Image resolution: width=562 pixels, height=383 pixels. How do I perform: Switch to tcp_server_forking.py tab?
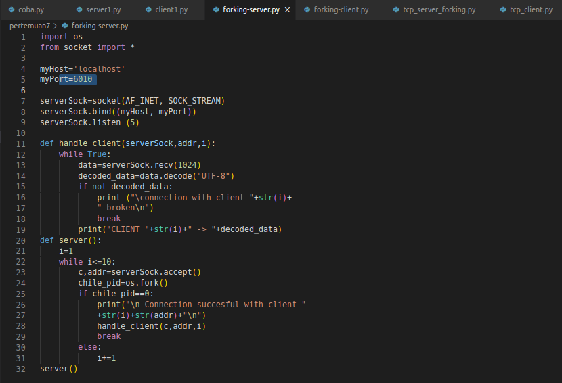click(439, 9)
